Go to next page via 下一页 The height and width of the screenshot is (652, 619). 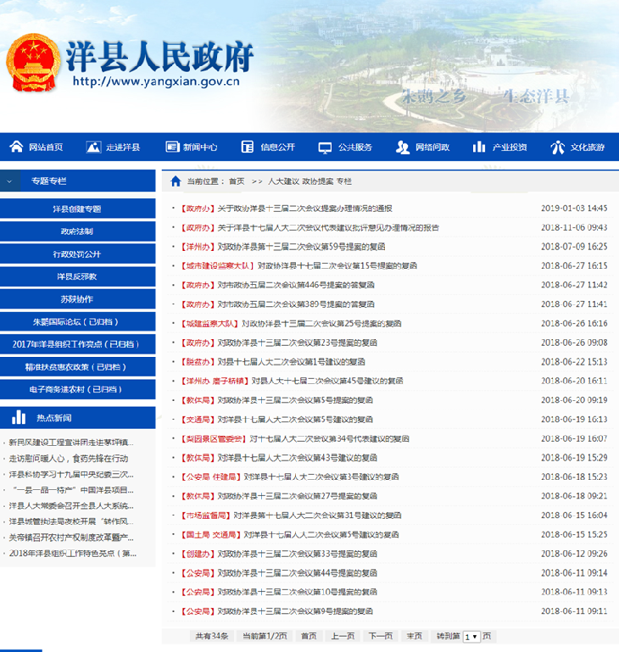pos(380,636)
